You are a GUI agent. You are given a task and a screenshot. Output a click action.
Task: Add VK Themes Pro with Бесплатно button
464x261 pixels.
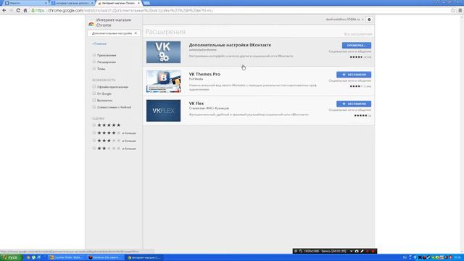(354, 75)
